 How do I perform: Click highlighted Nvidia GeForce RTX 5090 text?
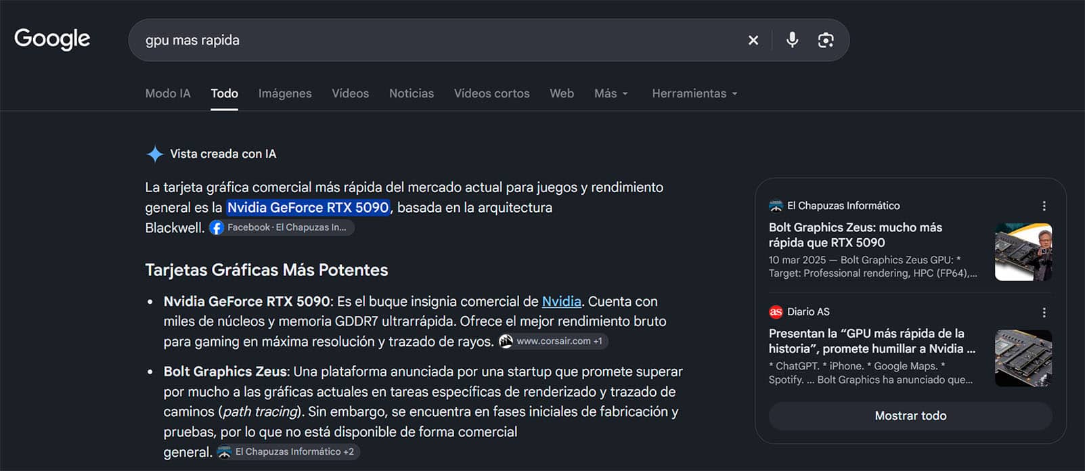pyautogui.click(x=308, y=208)
